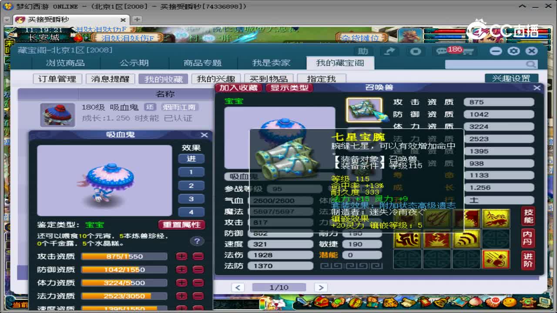The height and width of the screenshot is (313, 557).
Task: Open 买到物品 sub-tab
Action: (x=268, y=79)
